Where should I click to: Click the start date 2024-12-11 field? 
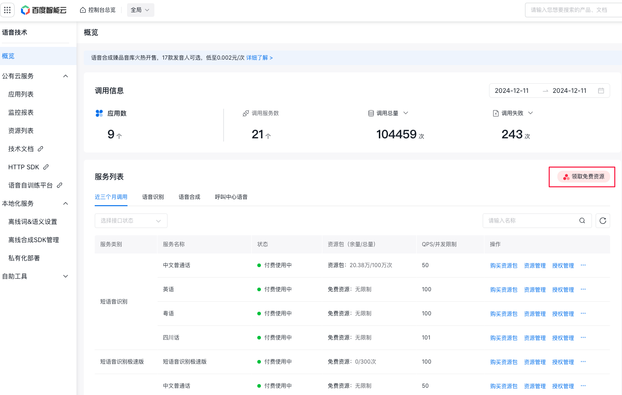(512, 91)
